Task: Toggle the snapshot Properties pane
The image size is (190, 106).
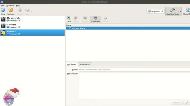Action: 95,19
